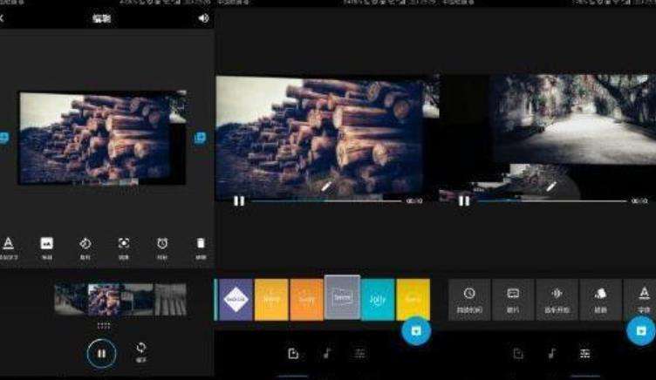
Task: Open the audio waveform tool tile
Action: coord(557,300)
